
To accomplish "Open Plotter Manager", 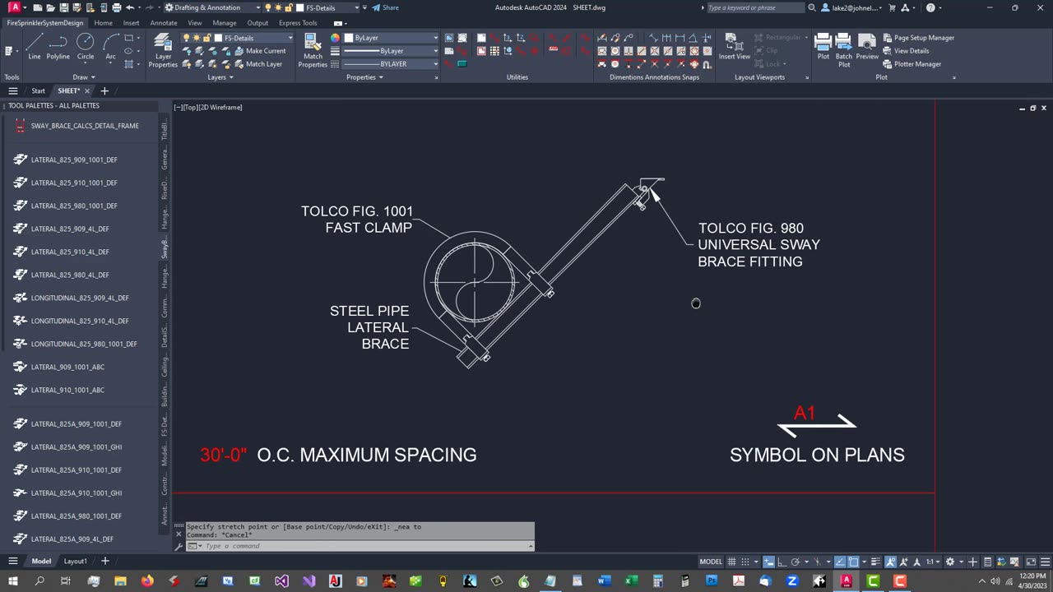I will tap(911, 64).
